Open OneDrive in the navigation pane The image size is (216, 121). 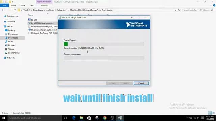(11, 22)
